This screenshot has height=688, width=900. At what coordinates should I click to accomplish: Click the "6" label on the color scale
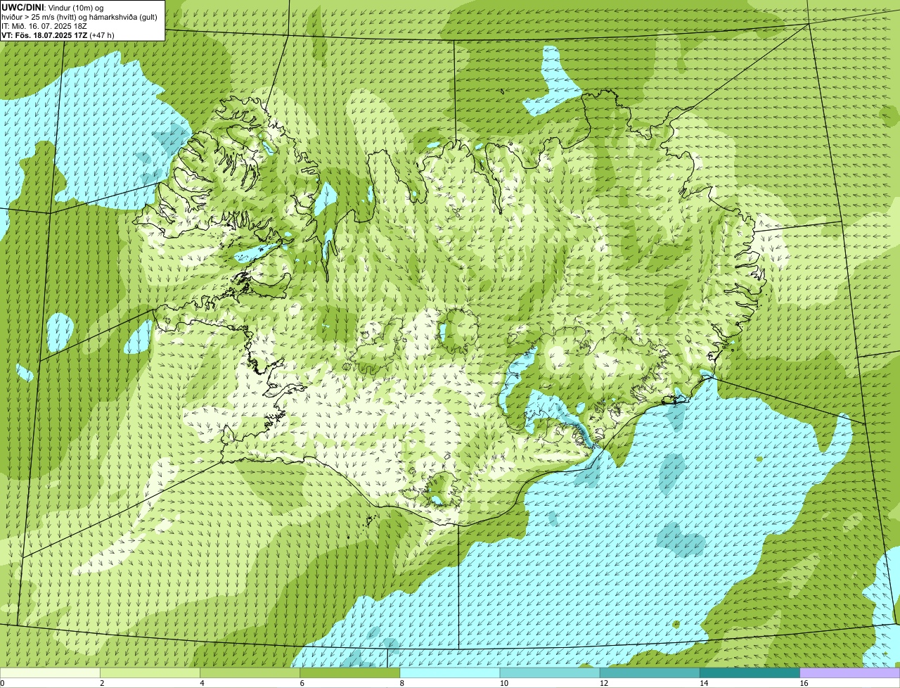pyautogui.click(x=302, y=683)
